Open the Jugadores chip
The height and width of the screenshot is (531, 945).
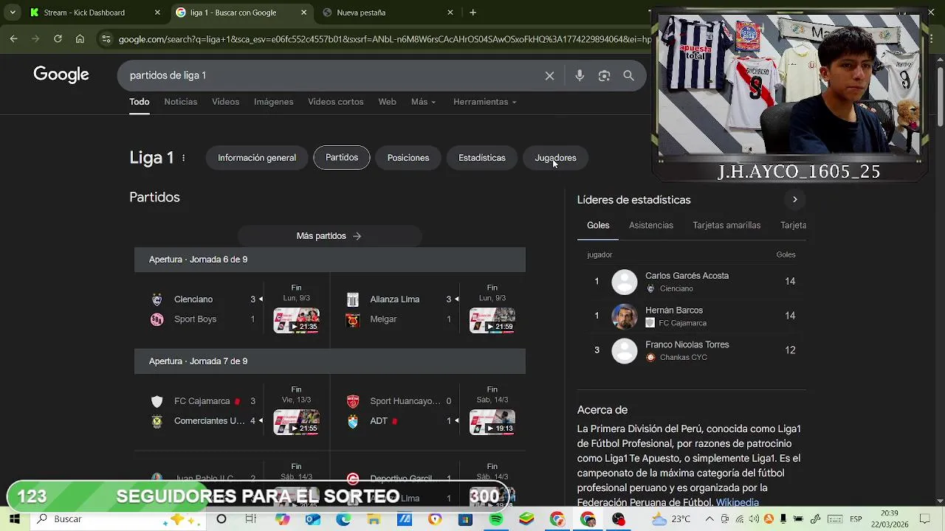click(x=555, y=158)
